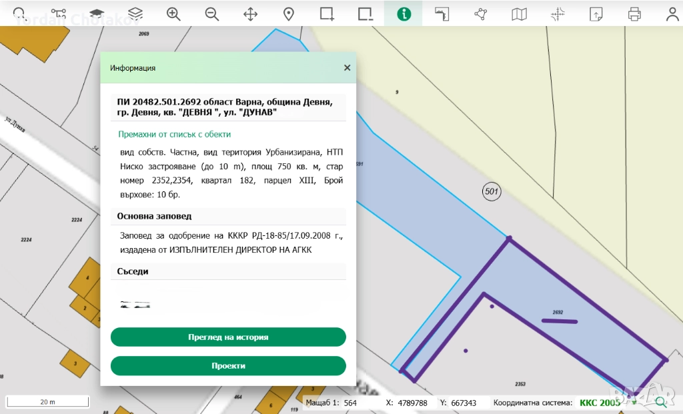This screenshot has width=683, height=414.
Task: Toggle the add-to-selection rectangle tool
Action: (327, 13)
